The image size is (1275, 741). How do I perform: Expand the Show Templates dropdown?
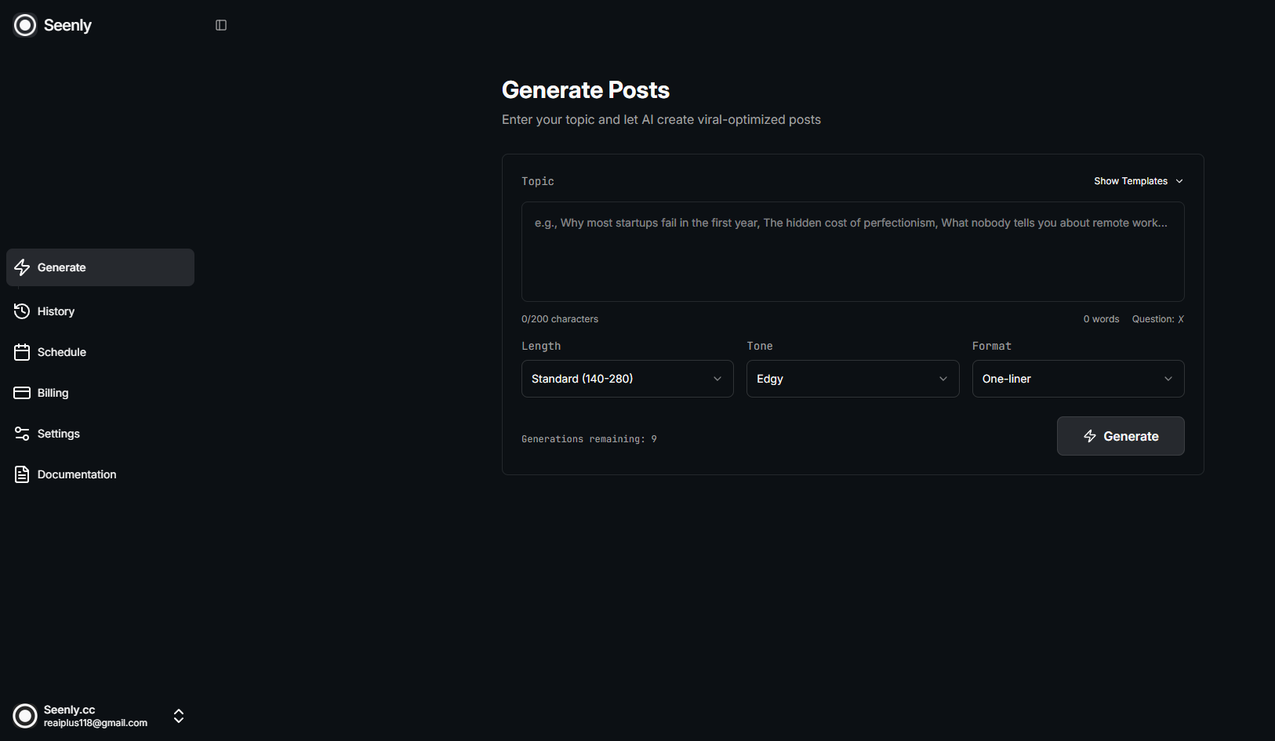(1138, 180)
